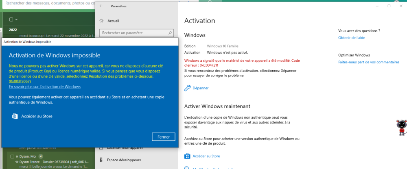
Task: Tick the checkbox on 'Dyson, Moi' mail row
Action: 12,156
